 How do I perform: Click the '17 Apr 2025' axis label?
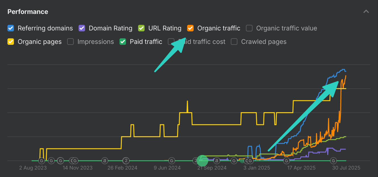pyautogui.click(x=301, y=168)
